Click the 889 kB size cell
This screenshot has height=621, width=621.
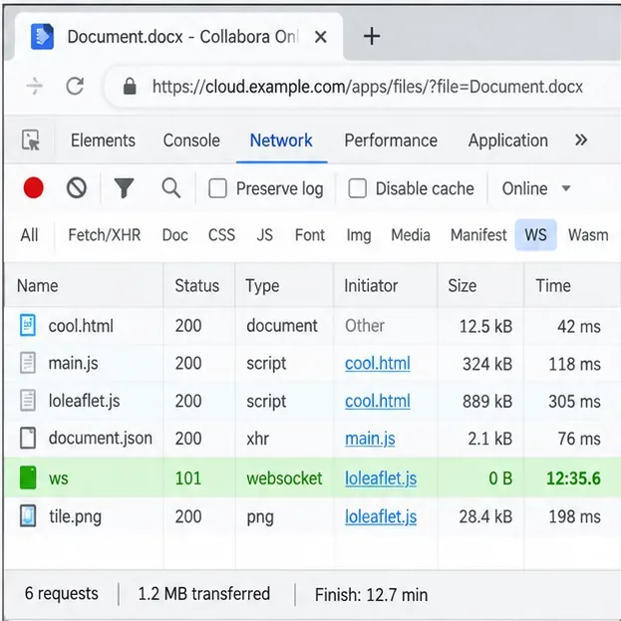[x=487, y=401]
